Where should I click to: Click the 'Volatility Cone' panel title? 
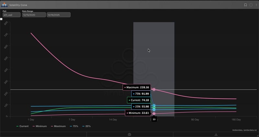coord(18,5)
